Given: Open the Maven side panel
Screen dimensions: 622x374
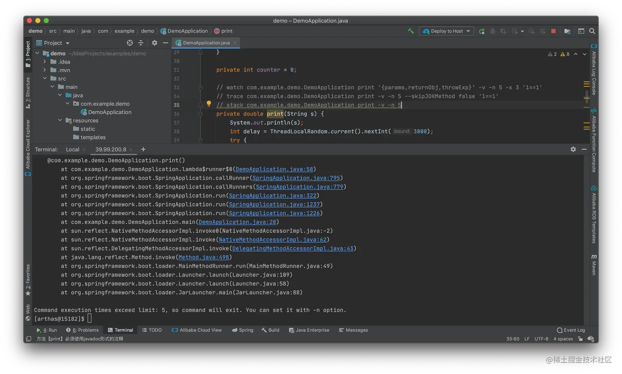Looking at the screenshot, I should pos(594,264).
